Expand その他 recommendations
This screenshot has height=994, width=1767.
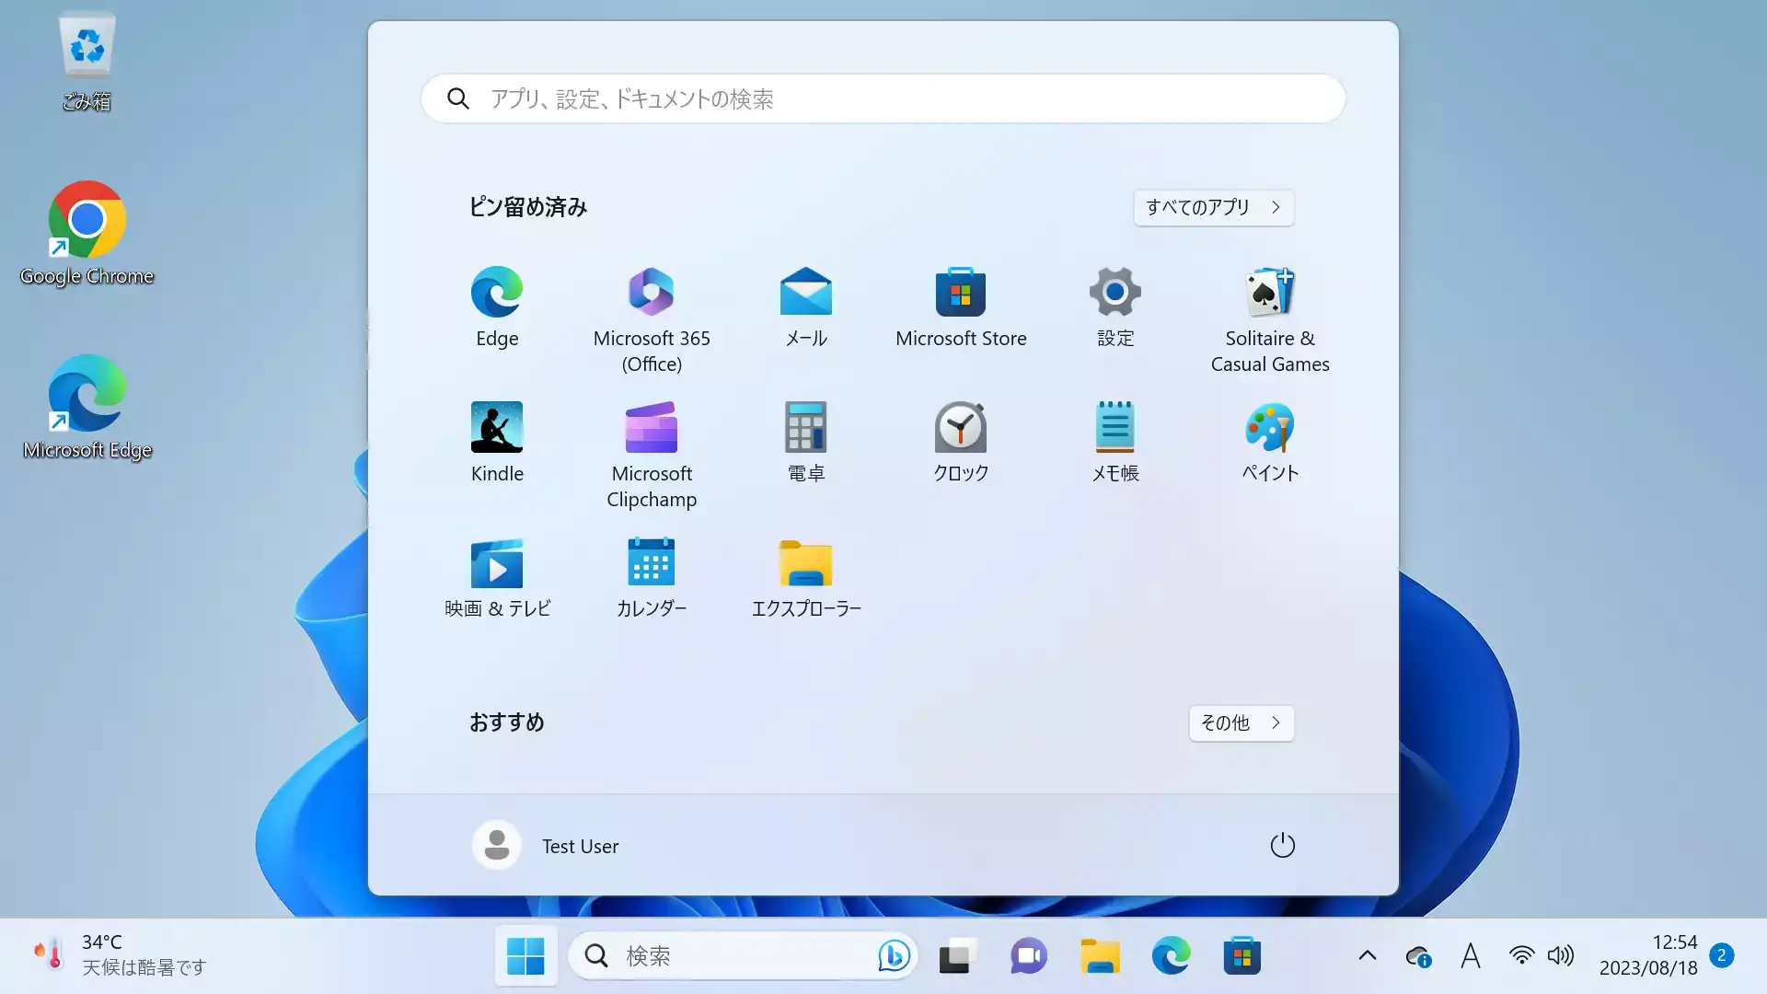point(1241,722)
